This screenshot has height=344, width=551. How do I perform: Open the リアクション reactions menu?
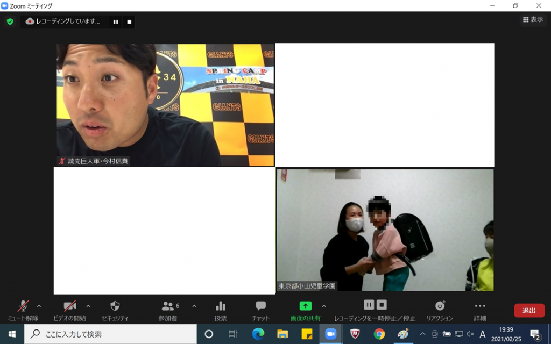click(x=440, y=311)
